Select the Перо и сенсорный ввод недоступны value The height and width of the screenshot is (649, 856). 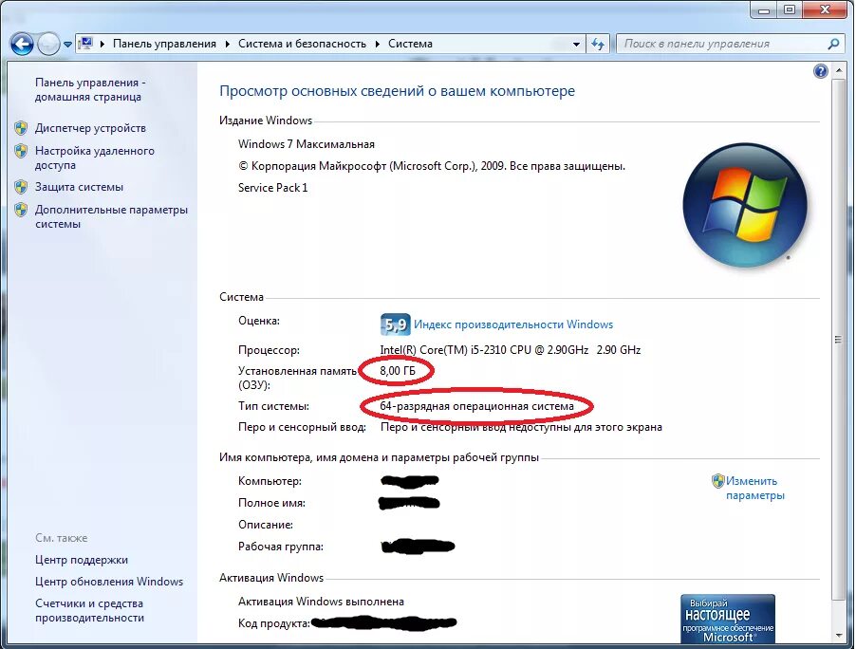521,427
